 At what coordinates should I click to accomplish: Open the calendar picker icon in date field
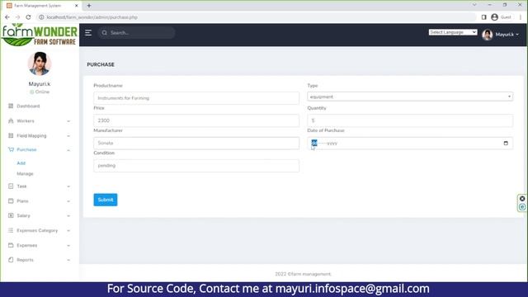[x=506, y=143]
